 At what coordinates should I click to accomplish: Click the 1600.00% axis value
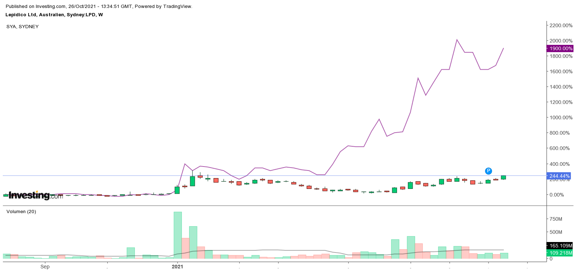click(561, 72)
